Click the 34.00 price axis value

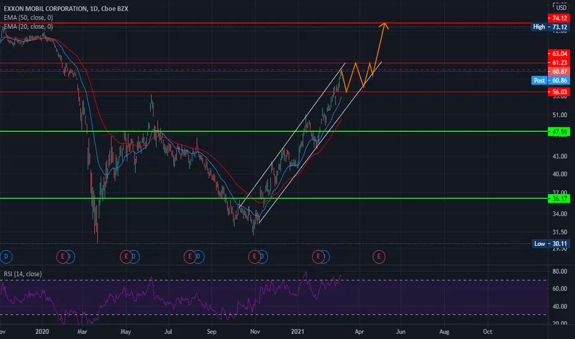tap(560, 214)
